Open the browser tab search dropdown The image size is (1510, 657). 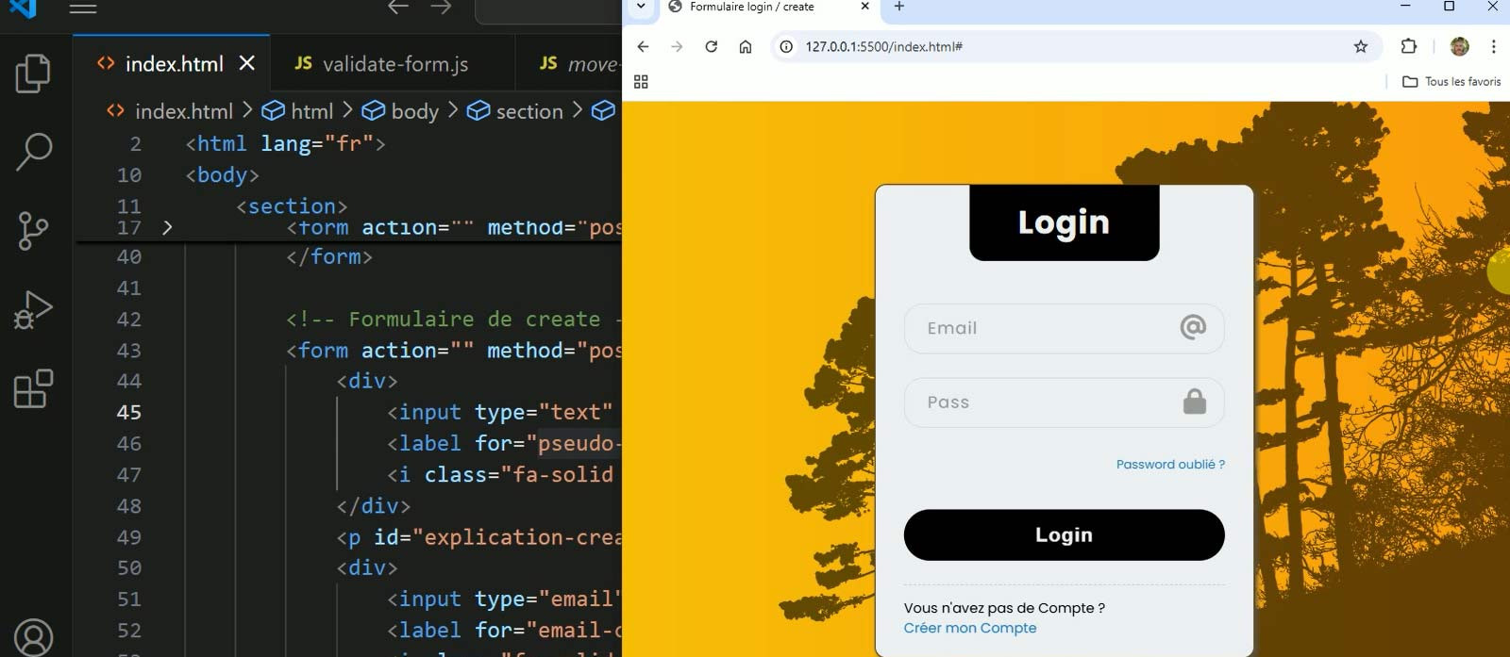click(x=641, y=8)
